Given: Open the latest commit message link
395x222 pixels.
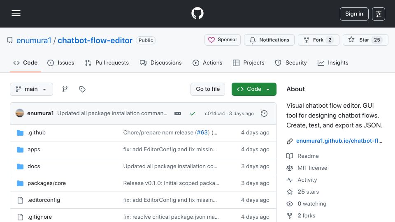Looking at the screenshot, I should (112, 113).
